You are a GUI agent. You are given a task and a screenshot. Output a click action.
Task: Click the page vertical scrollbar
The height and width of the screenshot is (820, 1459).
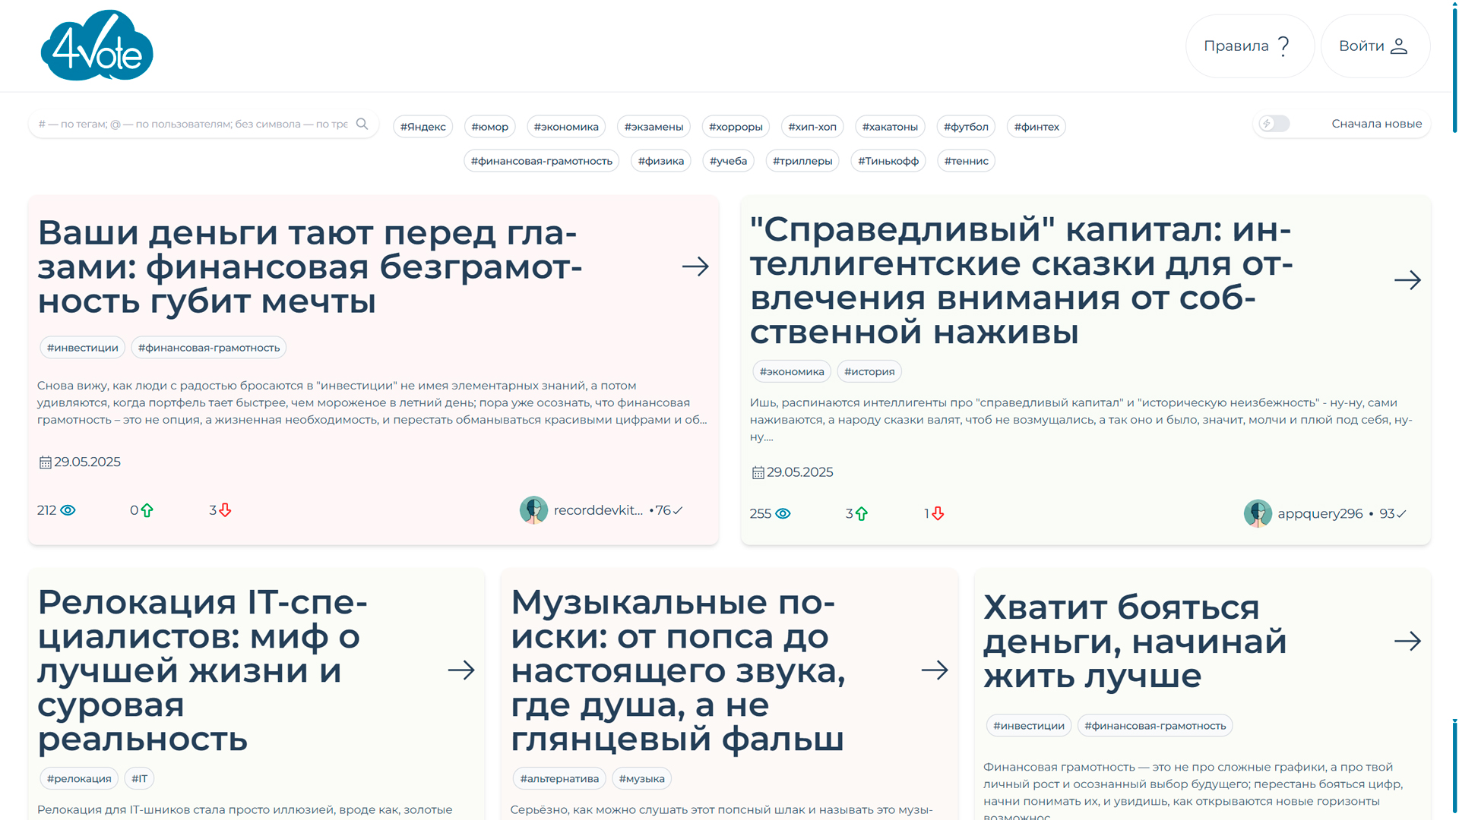1454,68
